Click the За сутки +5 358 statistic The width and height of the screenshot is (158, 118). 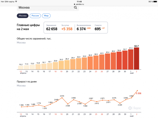pos(66,27)
